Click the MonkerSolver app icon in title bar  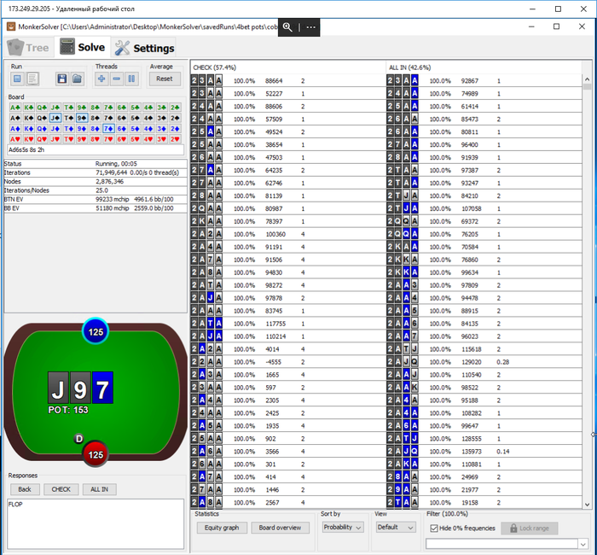[11, 26]
